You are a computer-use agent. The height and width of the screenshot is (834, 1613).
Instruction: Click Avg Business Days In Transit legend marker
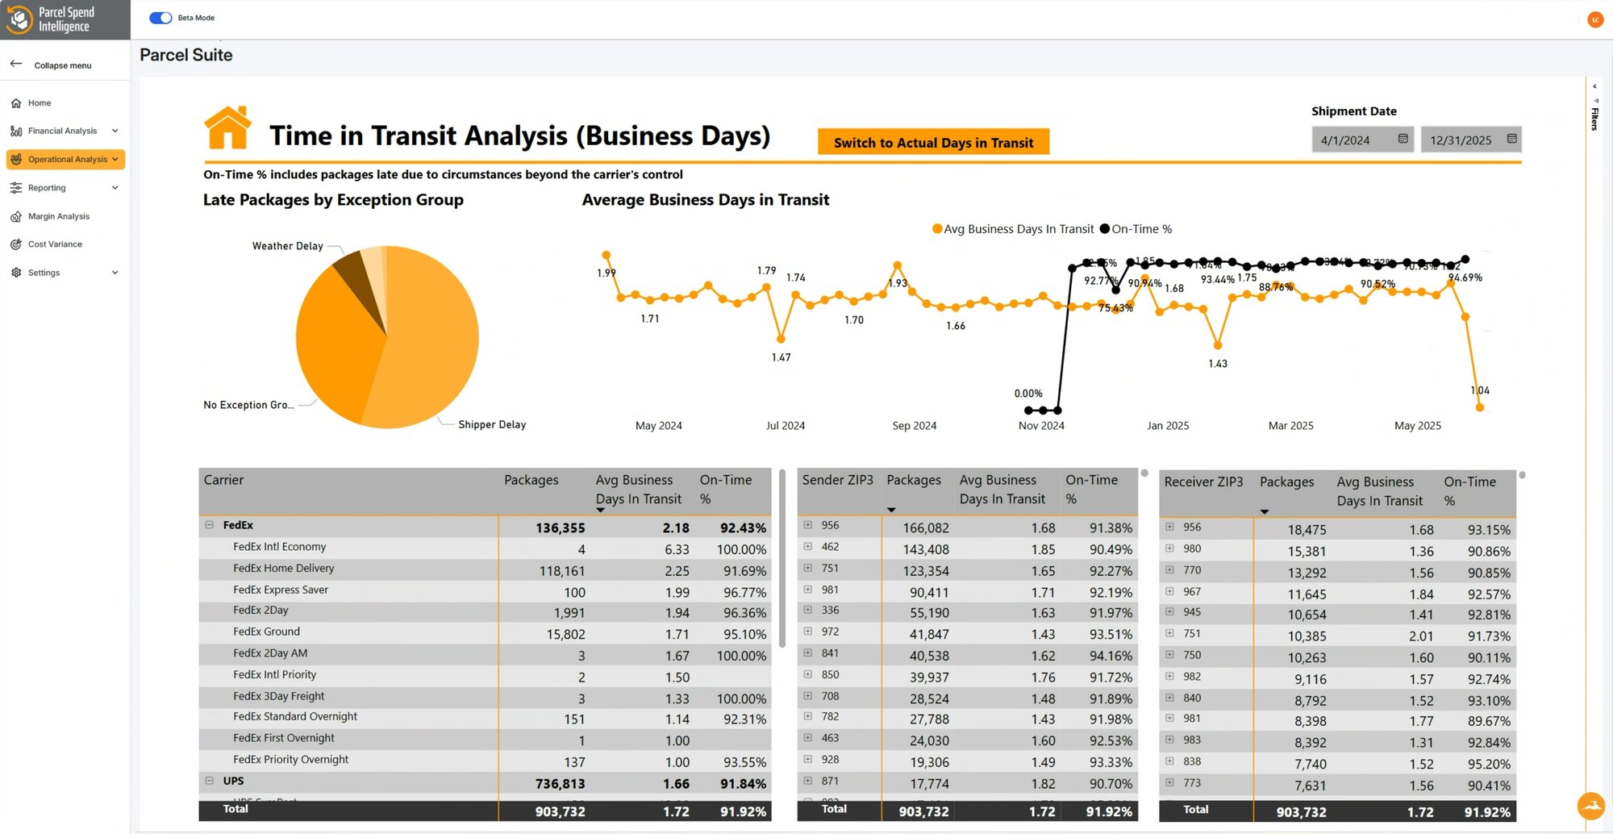[937, 229]
